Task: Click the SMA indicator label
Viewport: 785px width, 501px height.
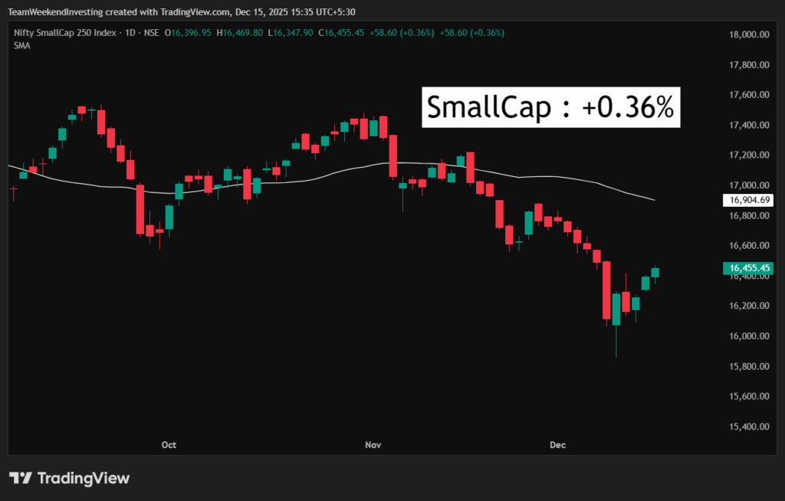Action: (x=21, y=45)
